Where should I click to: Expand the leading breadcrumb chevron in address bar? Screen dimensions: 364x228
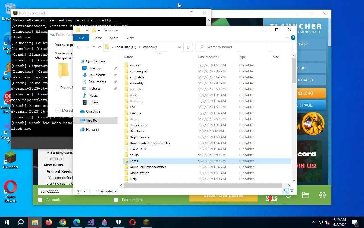click(x=112, y=47)
